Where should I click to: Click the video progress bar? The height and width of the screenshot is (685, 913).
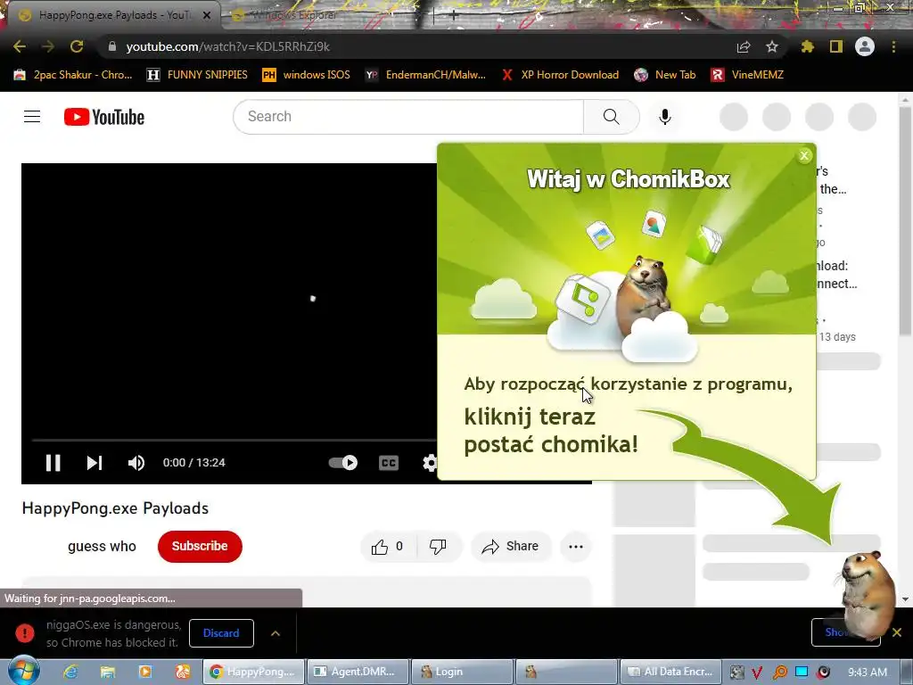[x=233, y=441]
